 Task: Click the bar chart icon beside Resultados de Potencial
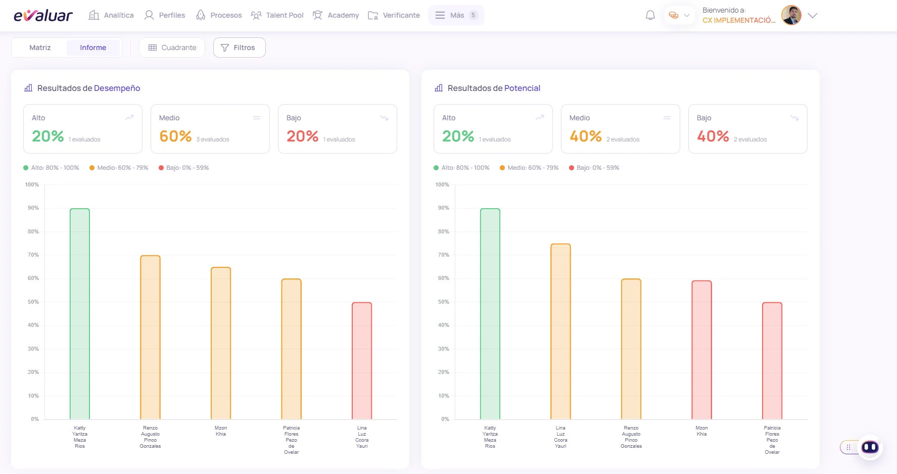pyautogui.click(x=439, y=88)
